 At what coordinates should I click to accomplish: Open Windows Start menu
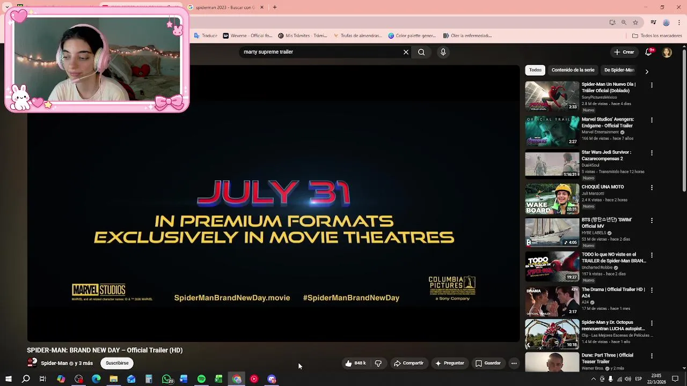pos(8,379)
